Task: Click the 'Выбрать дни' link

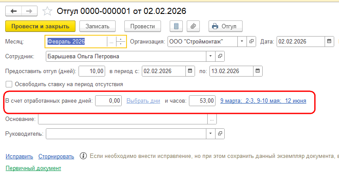Action: pyautogui.click(x=144, y=100)
